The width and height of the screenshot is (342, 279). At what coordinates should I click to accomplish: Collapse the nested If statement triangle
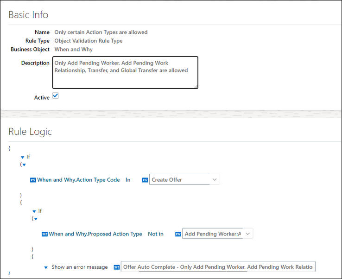tap(34, 211)
